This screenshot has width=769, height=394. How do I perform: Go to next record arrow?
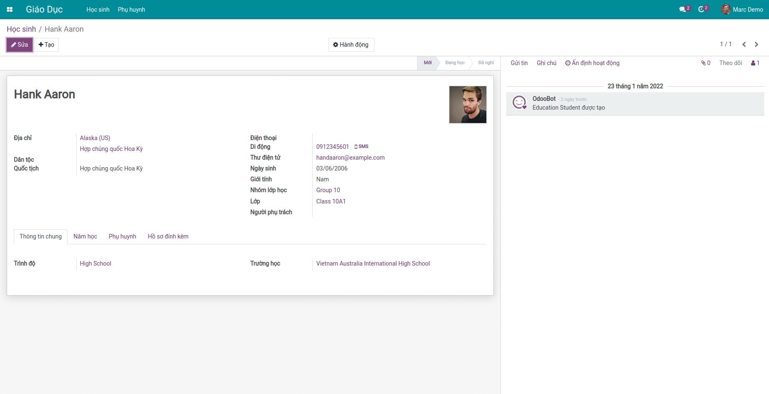click(756, 45)
